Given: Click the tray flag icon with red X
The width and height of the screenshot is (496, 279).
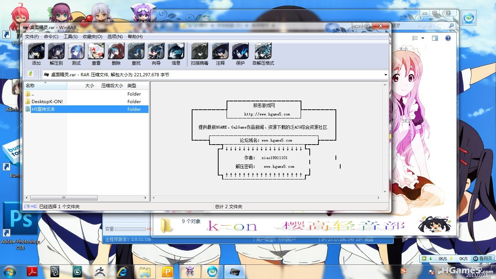Looking at the screenshot, I should coord(431,271).
